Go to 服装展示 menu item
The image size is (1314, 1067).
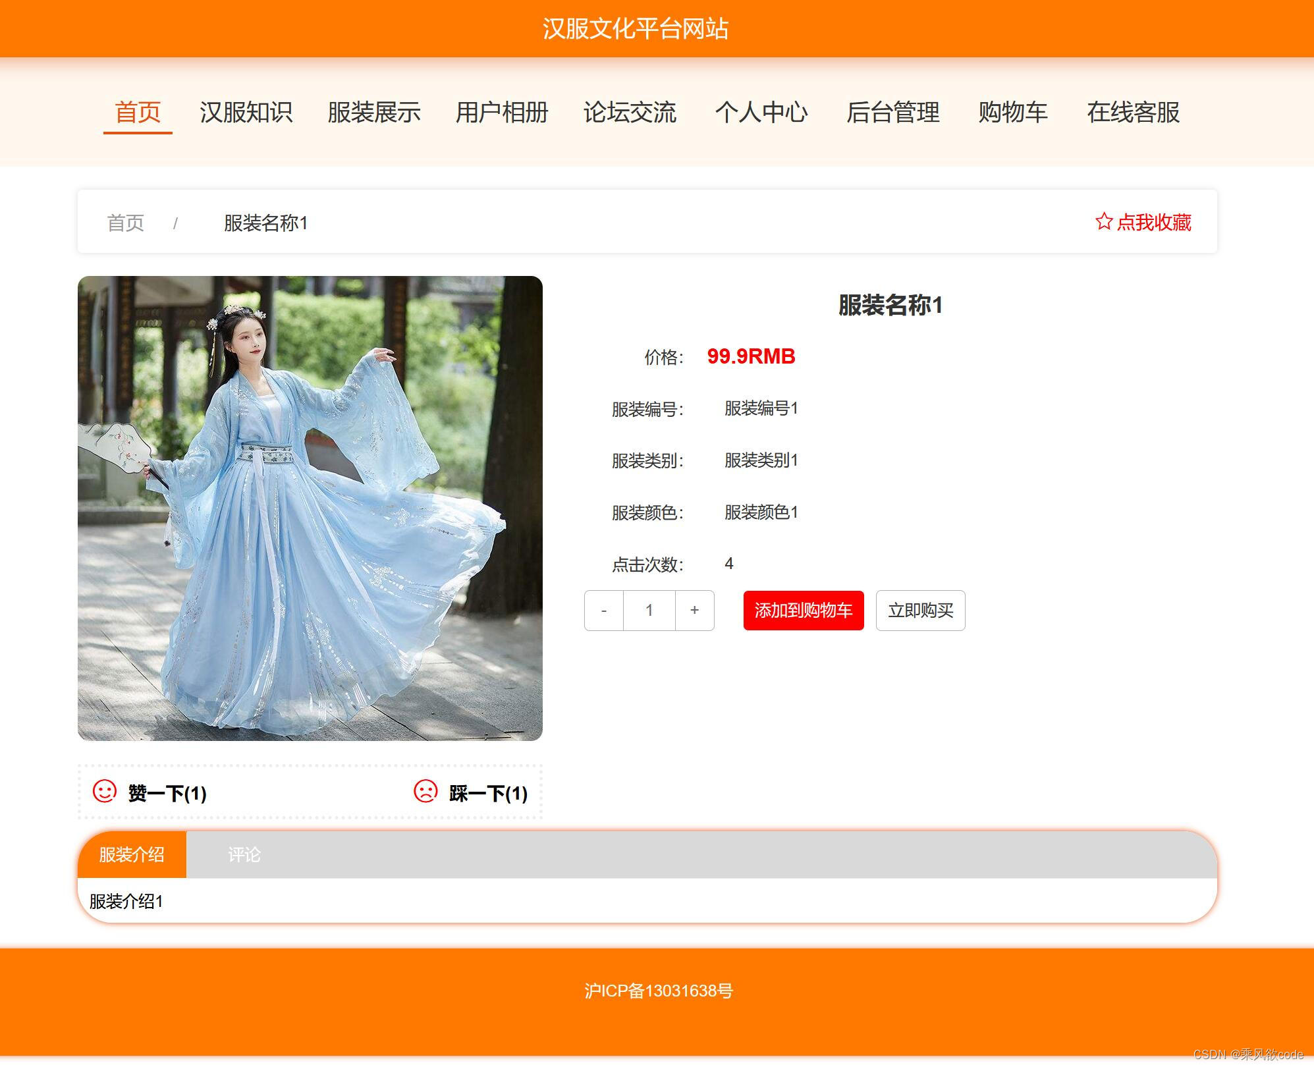(x=374, y=113)
